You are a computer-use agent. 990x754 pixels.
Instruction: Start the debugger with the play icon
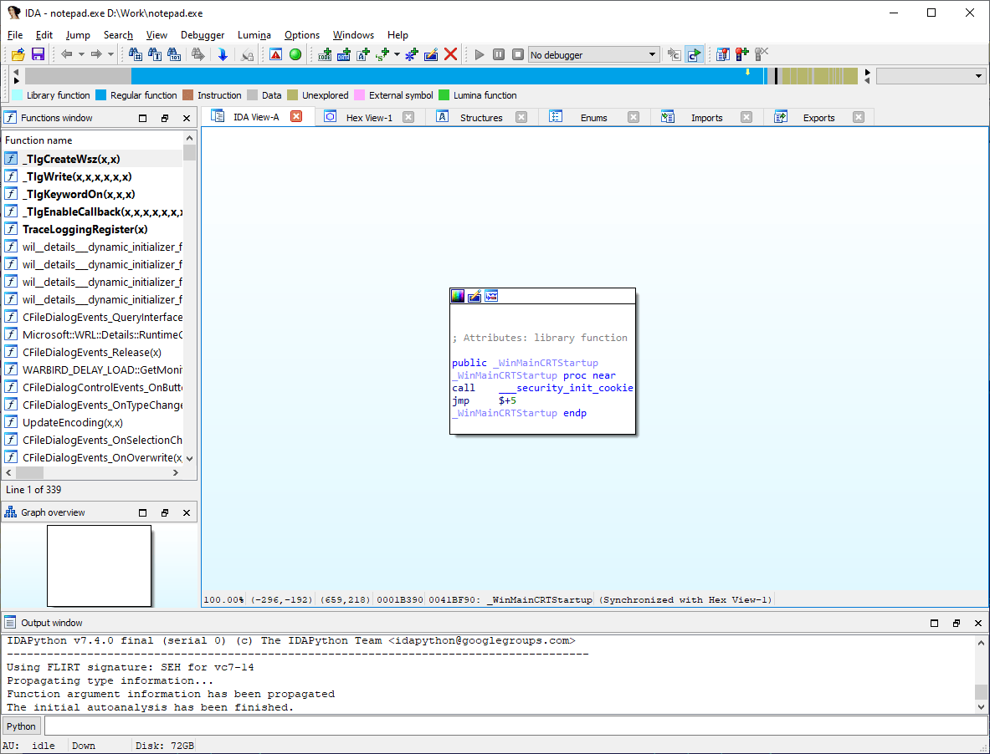pyautogui.click(x=478, y=53)
